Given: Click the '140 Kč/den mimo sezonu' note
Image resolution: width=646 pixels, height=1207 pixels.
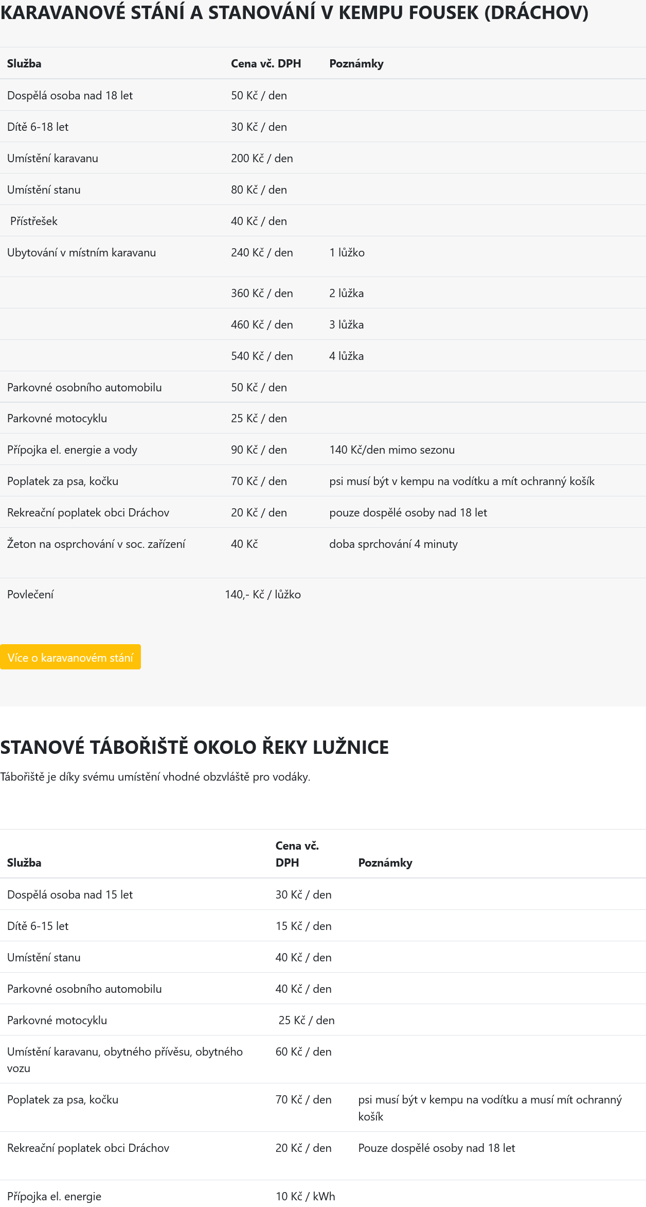Looking at the screenshot, I should [x=392, y=450].
